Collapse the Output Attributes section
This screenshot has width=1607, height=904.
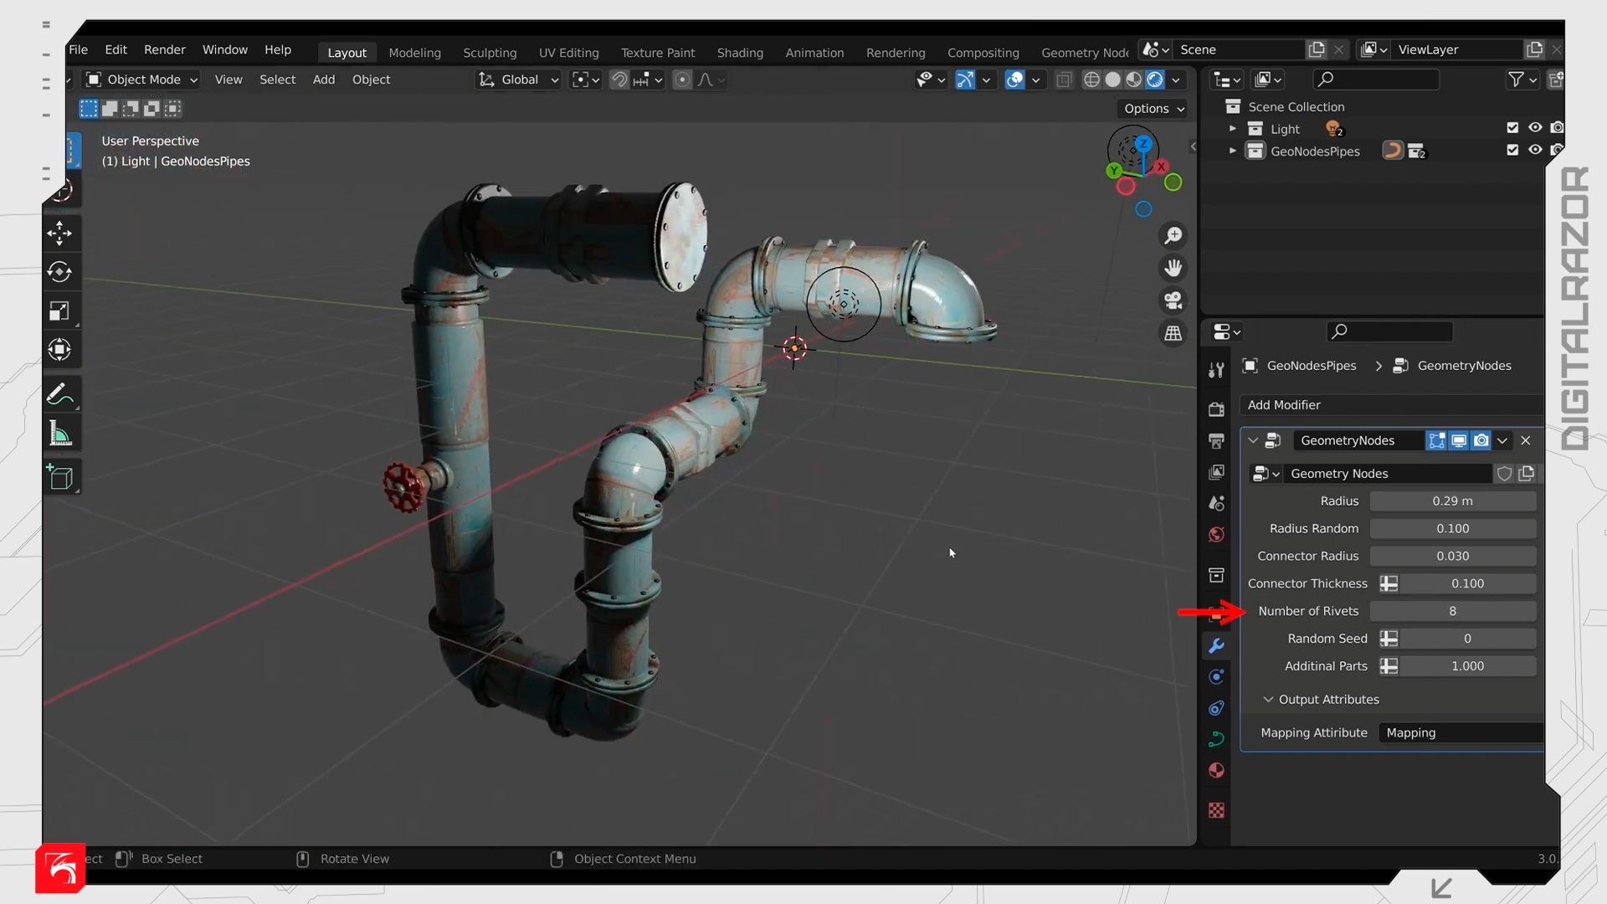1268,699
